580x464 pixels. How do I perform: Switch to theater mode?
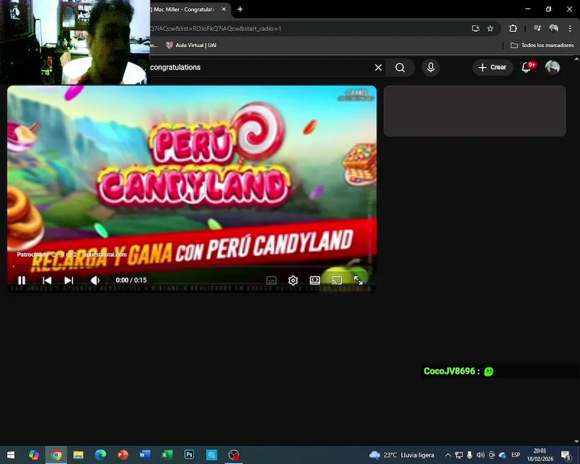[x=314, y=280]
